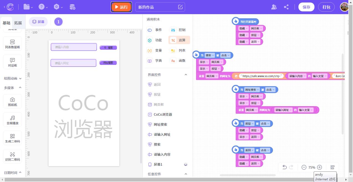Redo the workspace action
Image resolution: width=353 pixels, height=182 pixels.
click(x=291, y=167)
